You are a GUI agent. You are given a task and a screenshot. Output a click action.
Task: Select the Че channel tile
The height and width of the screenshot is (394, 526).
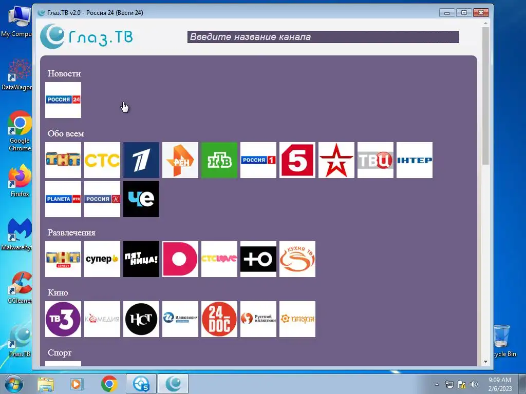(x=141, y=199)
